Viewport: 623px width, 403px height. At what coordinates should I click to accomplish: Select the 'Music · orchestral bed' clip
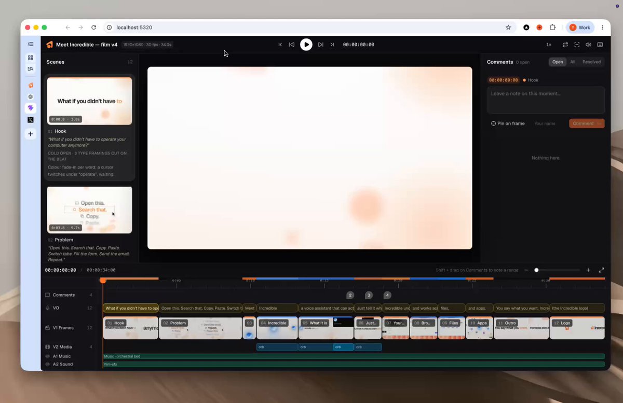[354, 356]
